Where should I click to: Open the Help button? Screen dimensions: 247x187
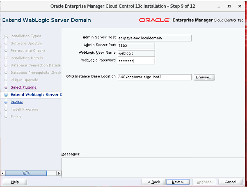pyautogui.click(x=15, y=182)
